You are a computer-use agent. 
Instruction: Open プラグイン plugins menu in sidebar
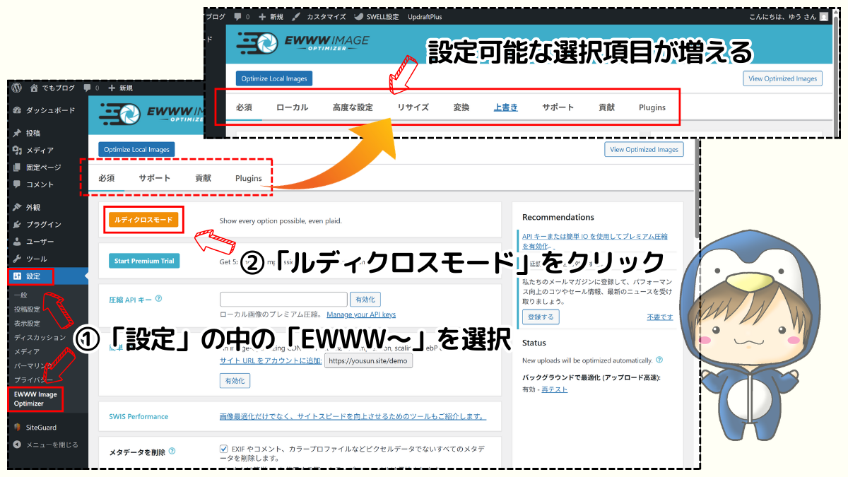pos(36,225)
